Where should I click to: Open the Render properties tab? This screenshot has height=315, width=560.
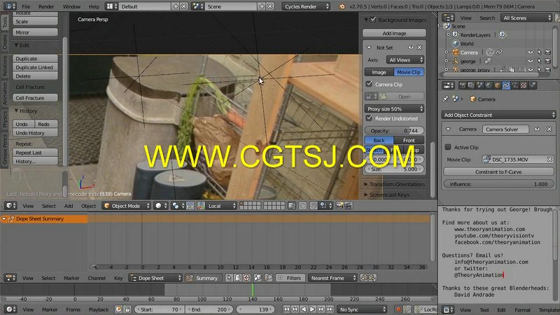tap(463, 85)
